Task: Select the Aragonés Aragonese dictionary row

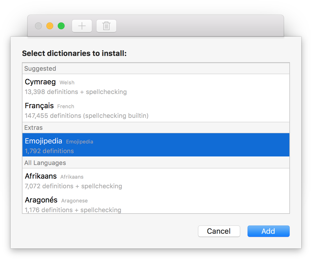Action: [156, 203]
